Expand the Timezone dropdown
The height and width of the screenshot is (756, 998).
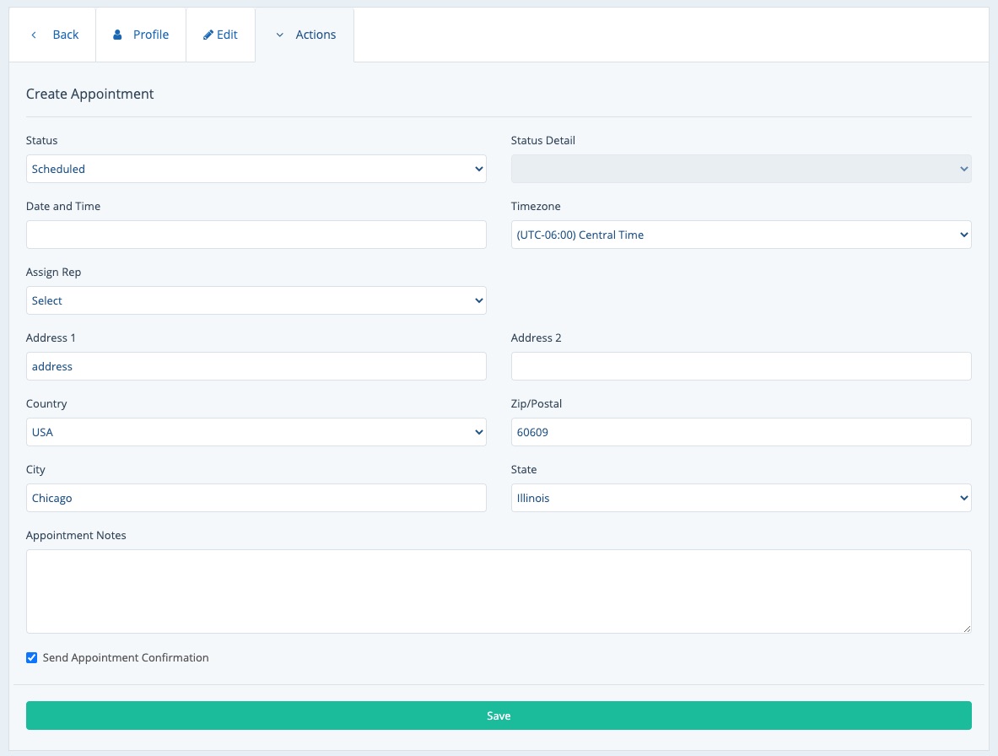coord(741,235)
